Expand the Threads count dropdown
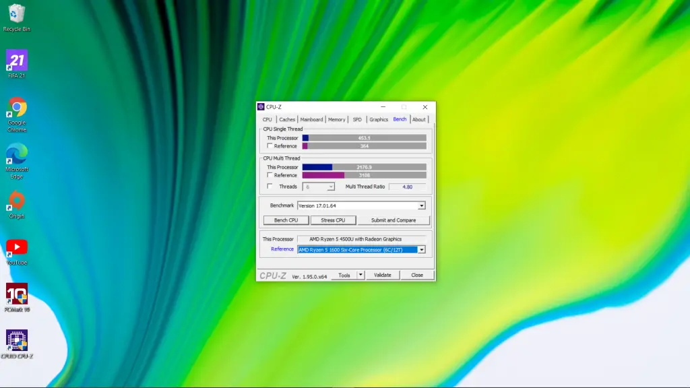 click(x=330, y=187)
